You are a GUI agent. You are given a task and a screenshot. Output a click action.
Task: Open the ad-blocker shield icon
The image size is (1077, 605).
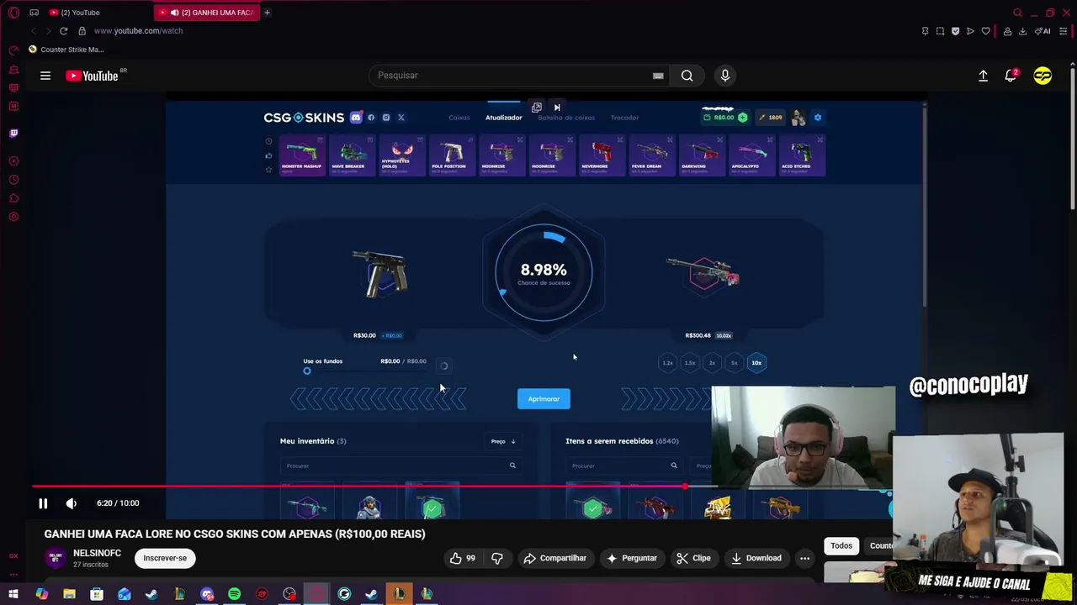click(955, 31)
